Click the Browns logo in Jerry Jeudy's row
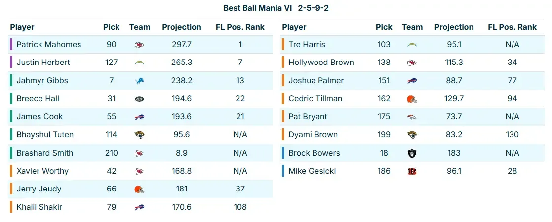This screenshot has width=552, height=222. [x=140, y=189]
